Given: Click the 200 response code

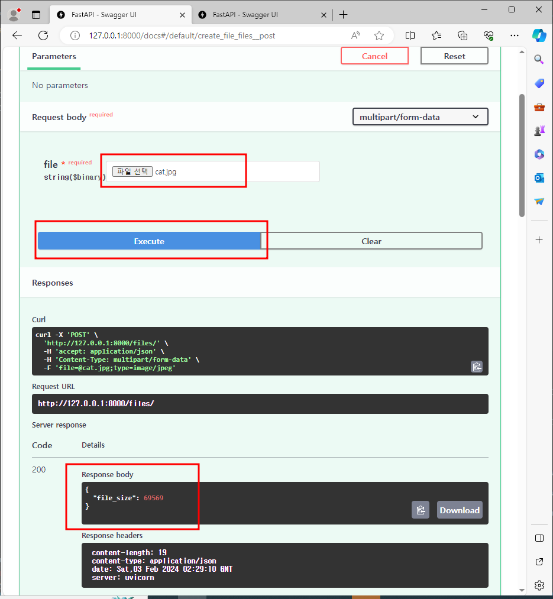Looking at the screenshot, I should 38,470.
